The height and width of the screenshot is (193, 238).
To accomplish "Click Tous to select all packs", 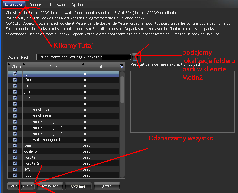I will [13, 186].
